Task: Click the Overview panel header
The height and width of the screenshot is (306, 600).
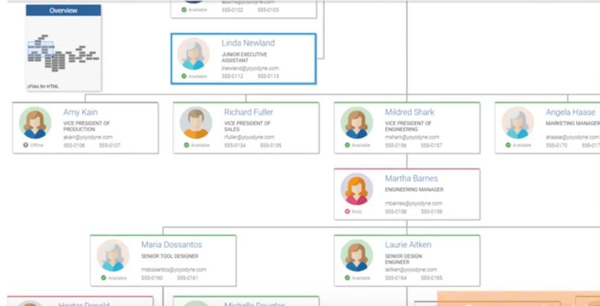Action: (63, 11)
